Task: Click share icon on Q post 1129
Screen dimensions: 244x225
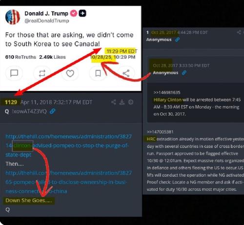Action: [114, 102]
